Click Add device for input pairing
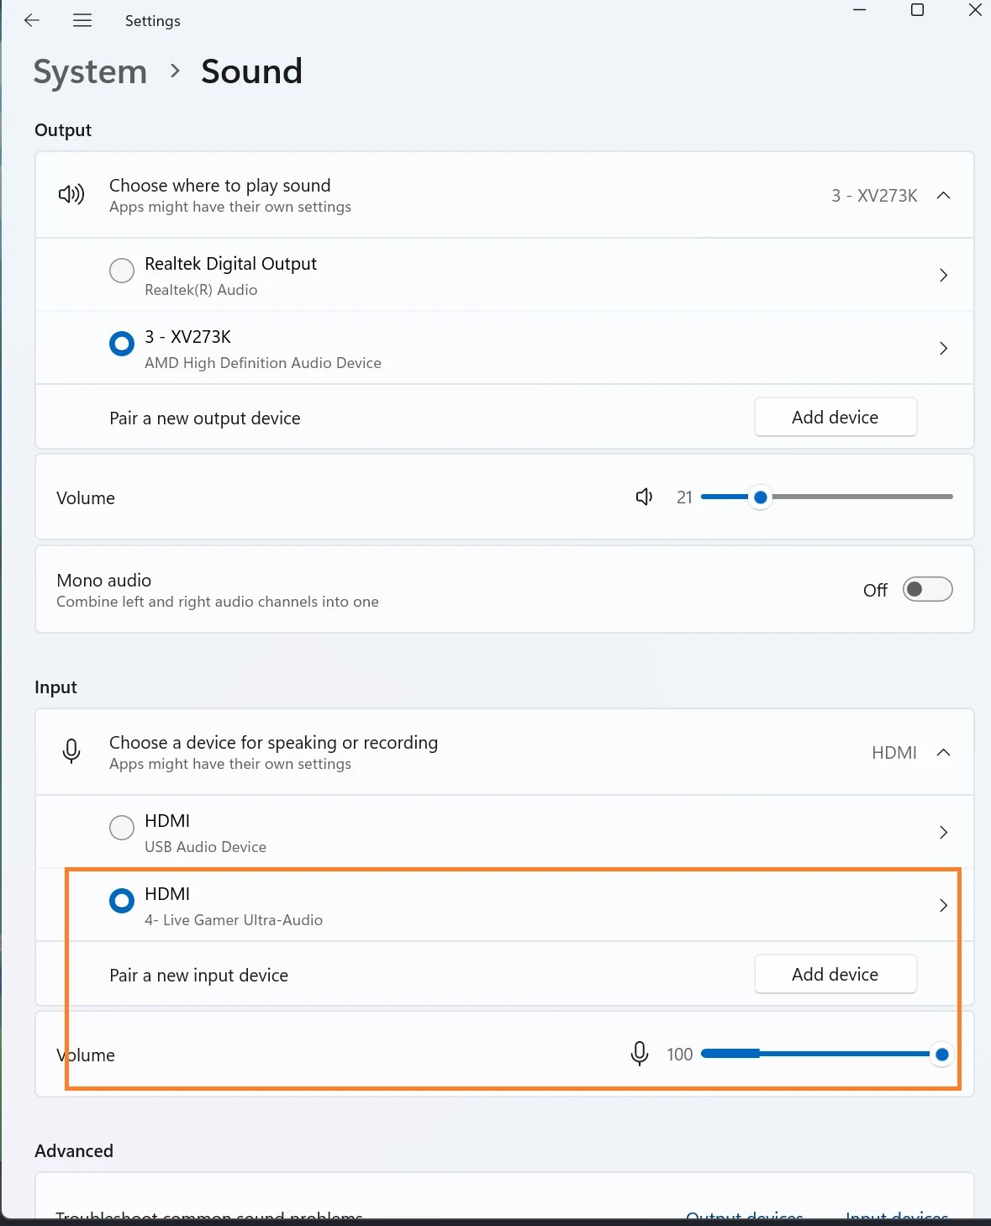The height and width of the screenshot is (1226, 991). tap(835, 975)
